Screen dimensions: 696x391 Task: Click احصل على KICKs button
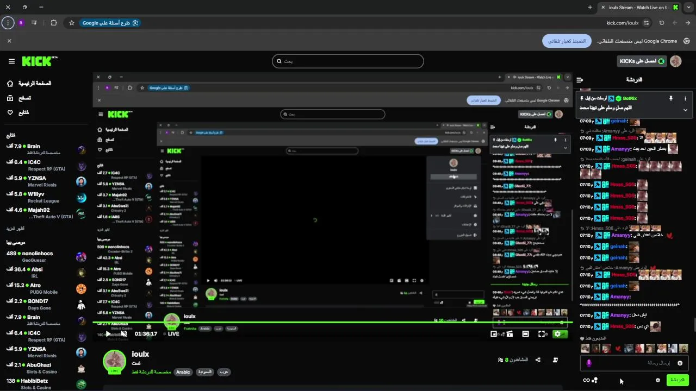642,61
